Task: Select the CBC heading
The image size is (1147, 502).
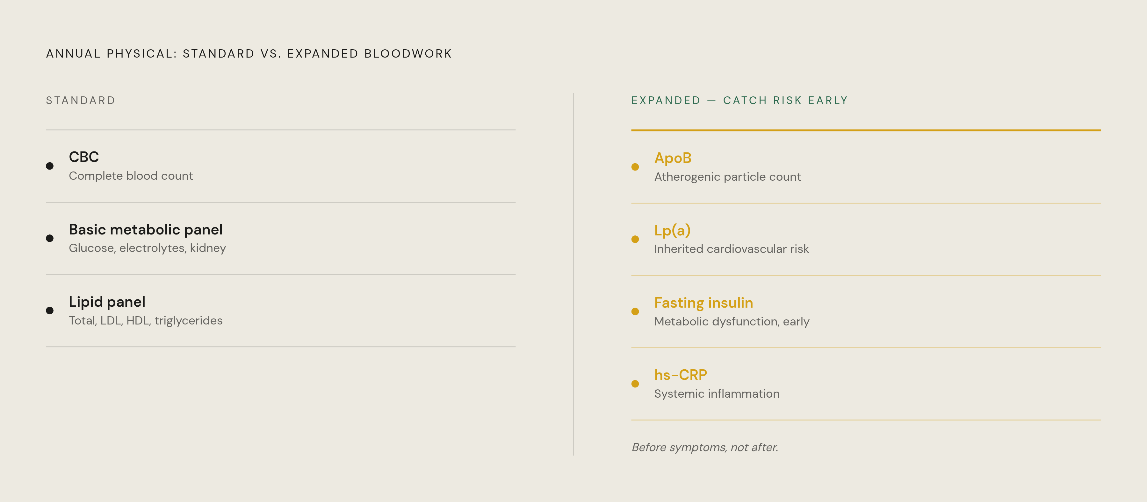Action: tap(84, 157)
